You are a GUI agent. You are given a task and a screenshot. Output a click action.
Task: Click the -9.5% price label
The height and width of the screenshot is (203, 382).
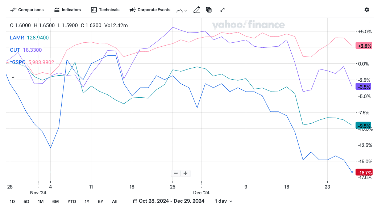tap(364, 126)
